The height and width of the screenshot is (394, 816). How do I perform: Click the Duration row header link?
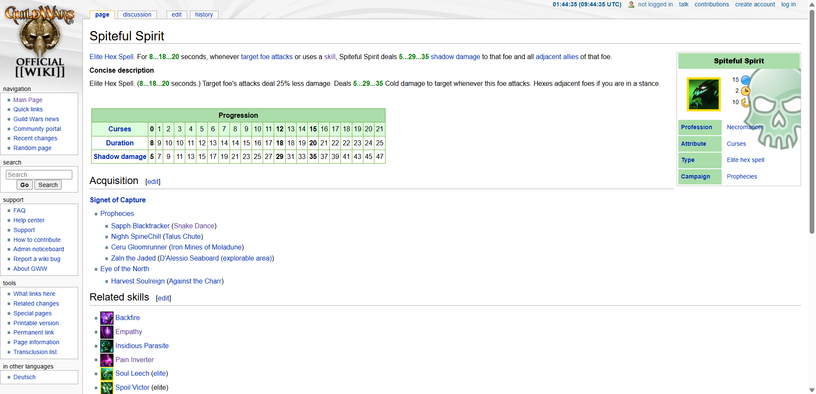pos(119,143)
